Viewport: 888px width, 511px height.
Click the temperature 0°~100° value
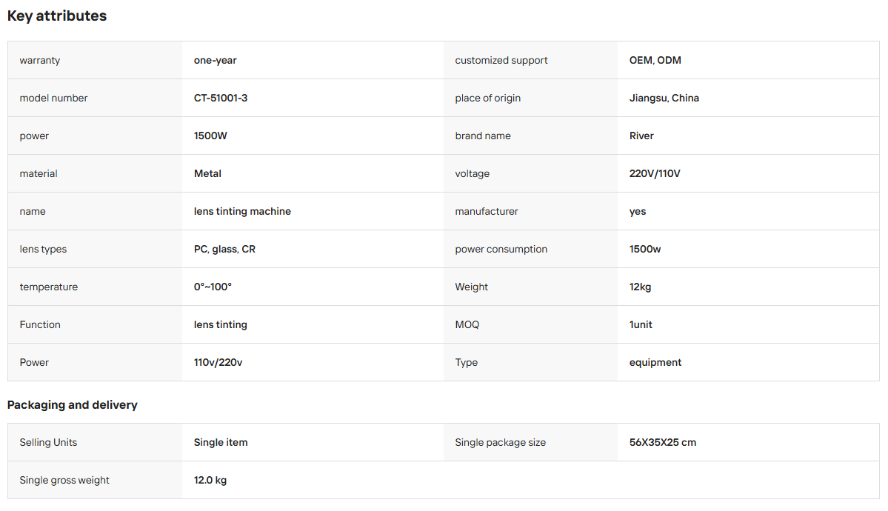(213, 287)
